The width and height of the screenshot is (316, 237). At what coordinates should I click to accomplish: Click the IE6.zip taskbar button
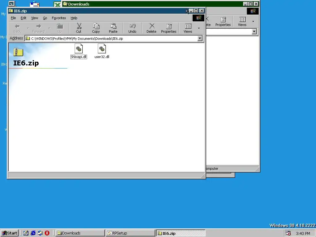181,233
